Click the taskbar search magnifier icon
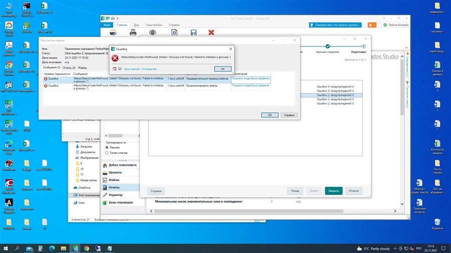 tap(17, 248)
